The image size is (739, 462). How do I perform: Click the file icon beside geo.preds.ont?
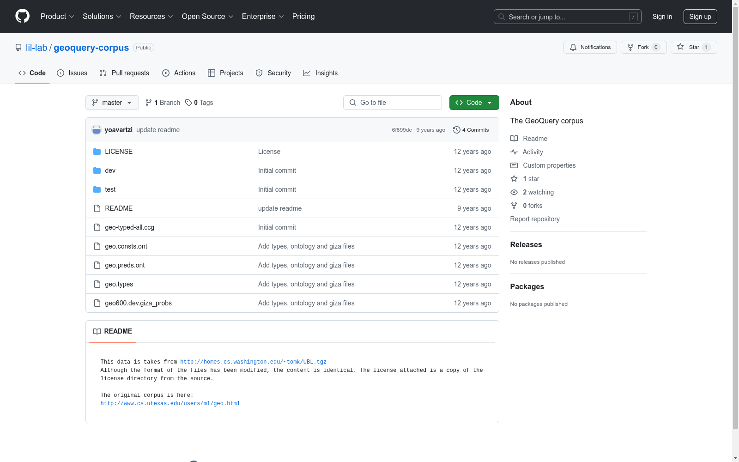(97, 265)
